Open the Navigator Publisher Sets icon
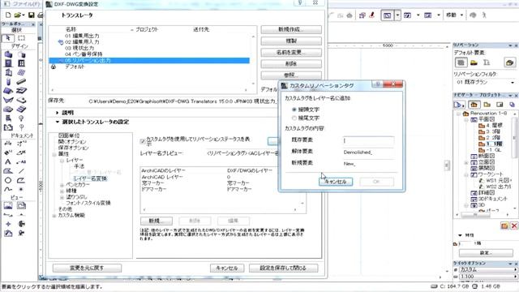The width and height of the screenshot is (519, 292). (x=512, y=105)
